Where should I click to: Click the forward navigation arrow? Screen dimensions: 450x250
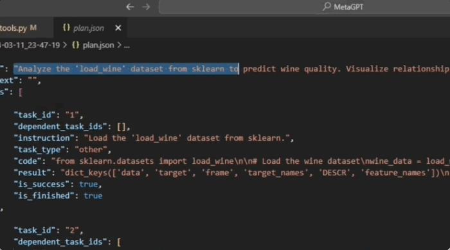tap(146, 7)
